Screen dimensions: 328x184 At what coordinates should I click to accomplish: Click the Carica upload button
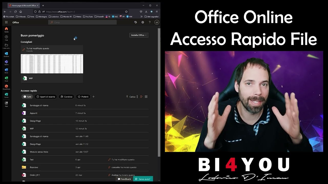click(131, 97)
